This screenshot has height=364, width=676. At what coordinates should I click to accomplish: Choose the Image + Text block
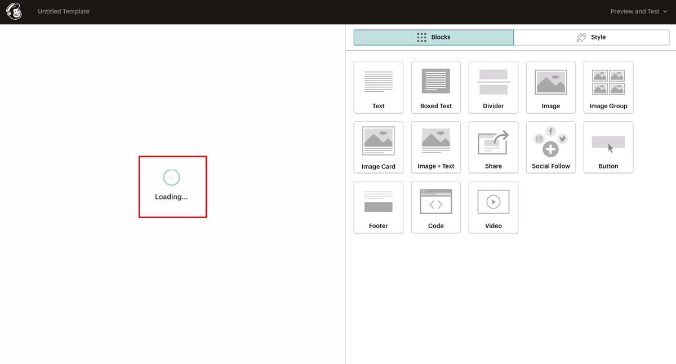tap(436, 147)
